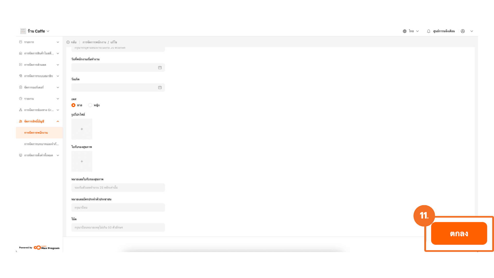The width and height of the screenshot is (494, 278).
Task: Expand the รายการ sidebar menu
Action: pyautogui.click(x=39, y=42)
